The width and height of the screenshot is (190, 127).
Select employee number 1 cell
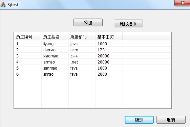pos(28,44)
